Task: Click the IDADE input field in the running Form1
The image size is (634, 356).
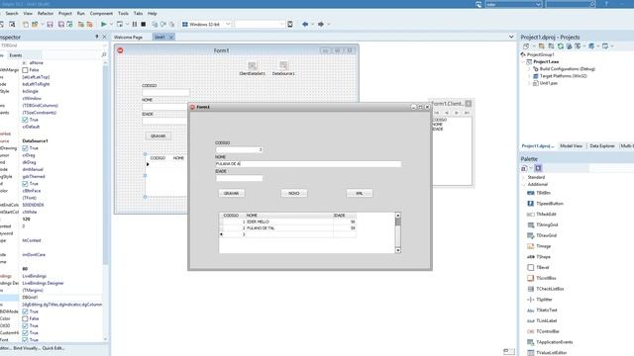Action: click(x=239, y=178)
